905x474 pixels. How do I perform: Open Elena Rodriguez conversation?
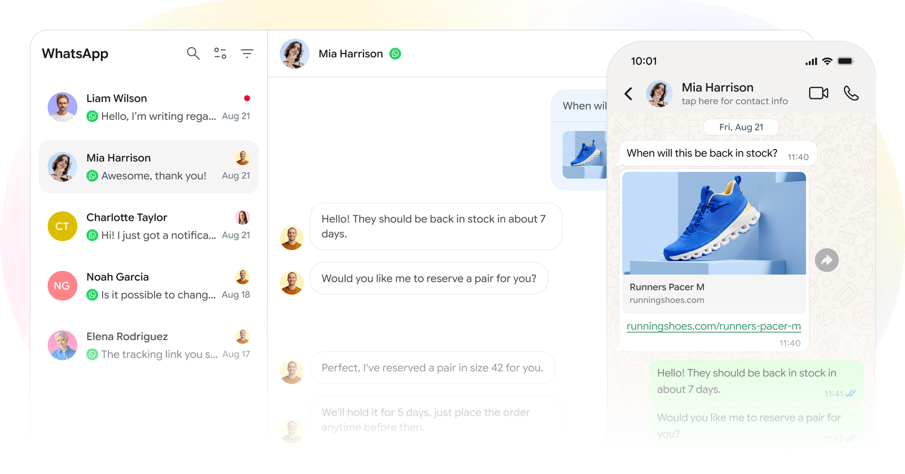coord(149,345)
